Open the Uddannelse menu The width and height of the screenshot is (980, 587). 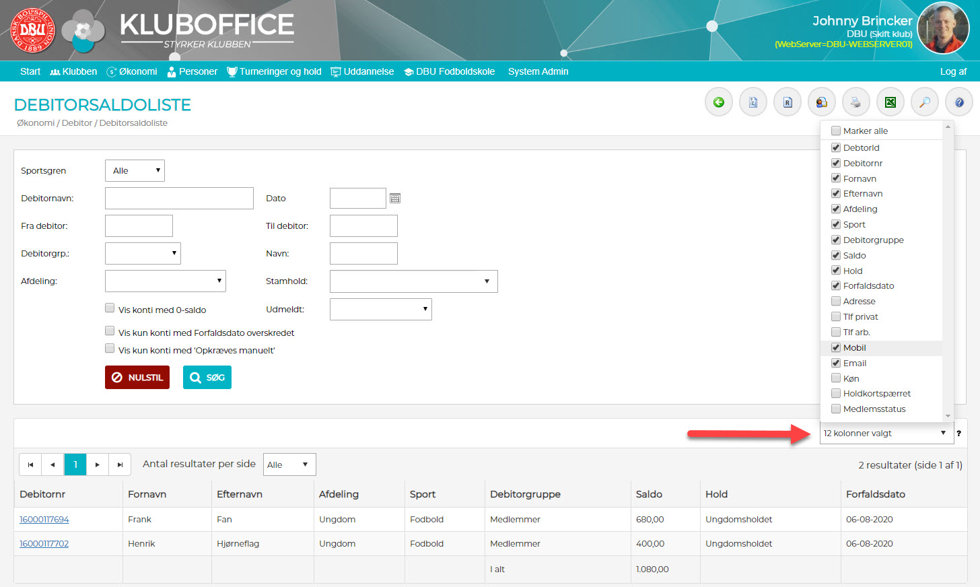tap(362, 71)
